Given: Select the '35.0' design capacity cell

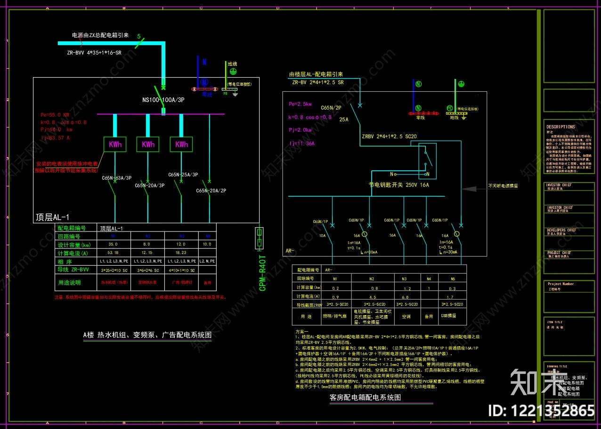Looking at the screenshot, I should 113,245.
